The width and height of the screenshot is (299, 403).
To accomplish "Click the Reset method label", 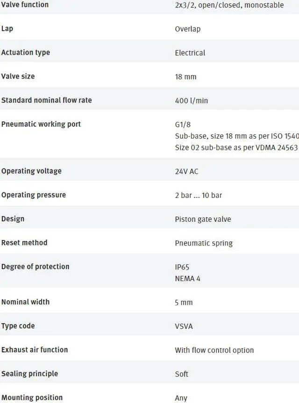I will (24, 243).
